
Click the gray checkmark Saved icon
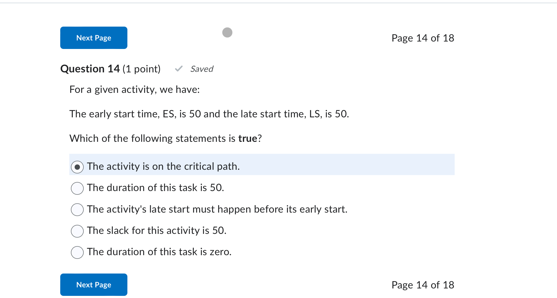(x=179, y=69)
